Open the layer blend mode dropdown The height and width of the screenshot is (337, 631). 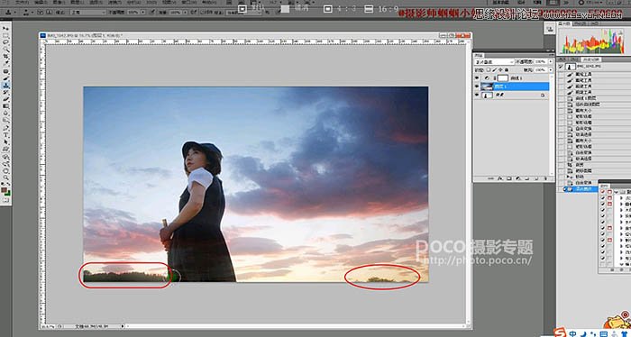(x=494, y=62)
